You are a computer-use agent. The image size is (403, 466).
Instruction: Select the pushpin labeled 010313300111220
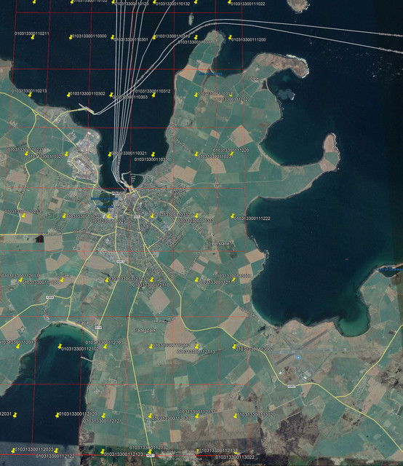tap(231, 154)
